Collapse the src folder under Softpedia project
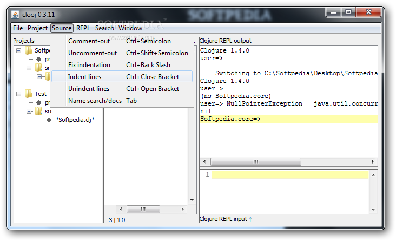The image size is (396, 241). (x=29, y=68)
